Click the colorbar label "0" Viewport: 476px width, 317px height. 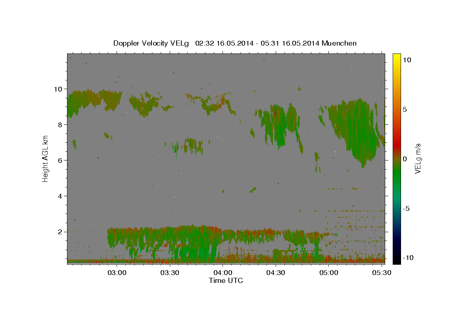pyautogui.click(x=405, y=159)
